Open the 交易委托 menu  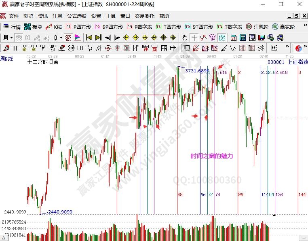click(x=144, y=16)
